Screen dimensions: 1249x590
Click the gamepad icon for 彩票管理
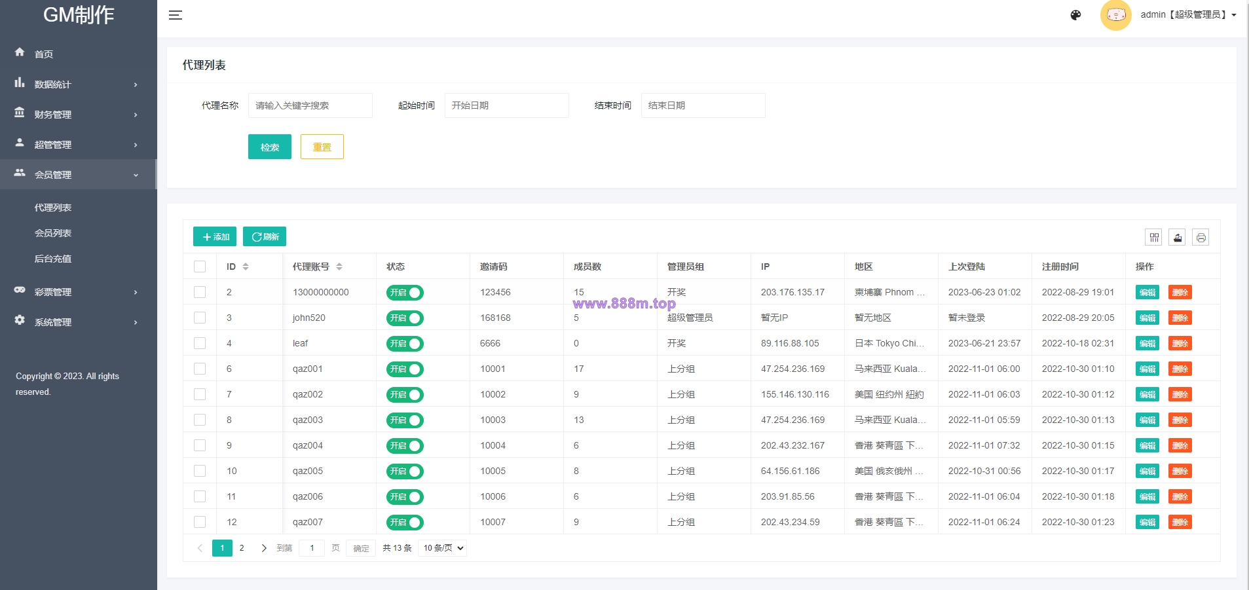[20, 290]
